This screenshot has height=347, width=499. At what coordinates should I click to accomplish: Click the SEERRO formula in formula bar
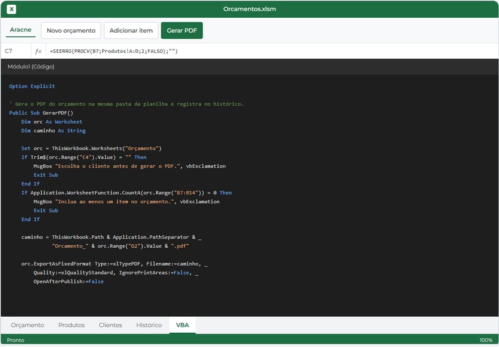coord(114,51)
